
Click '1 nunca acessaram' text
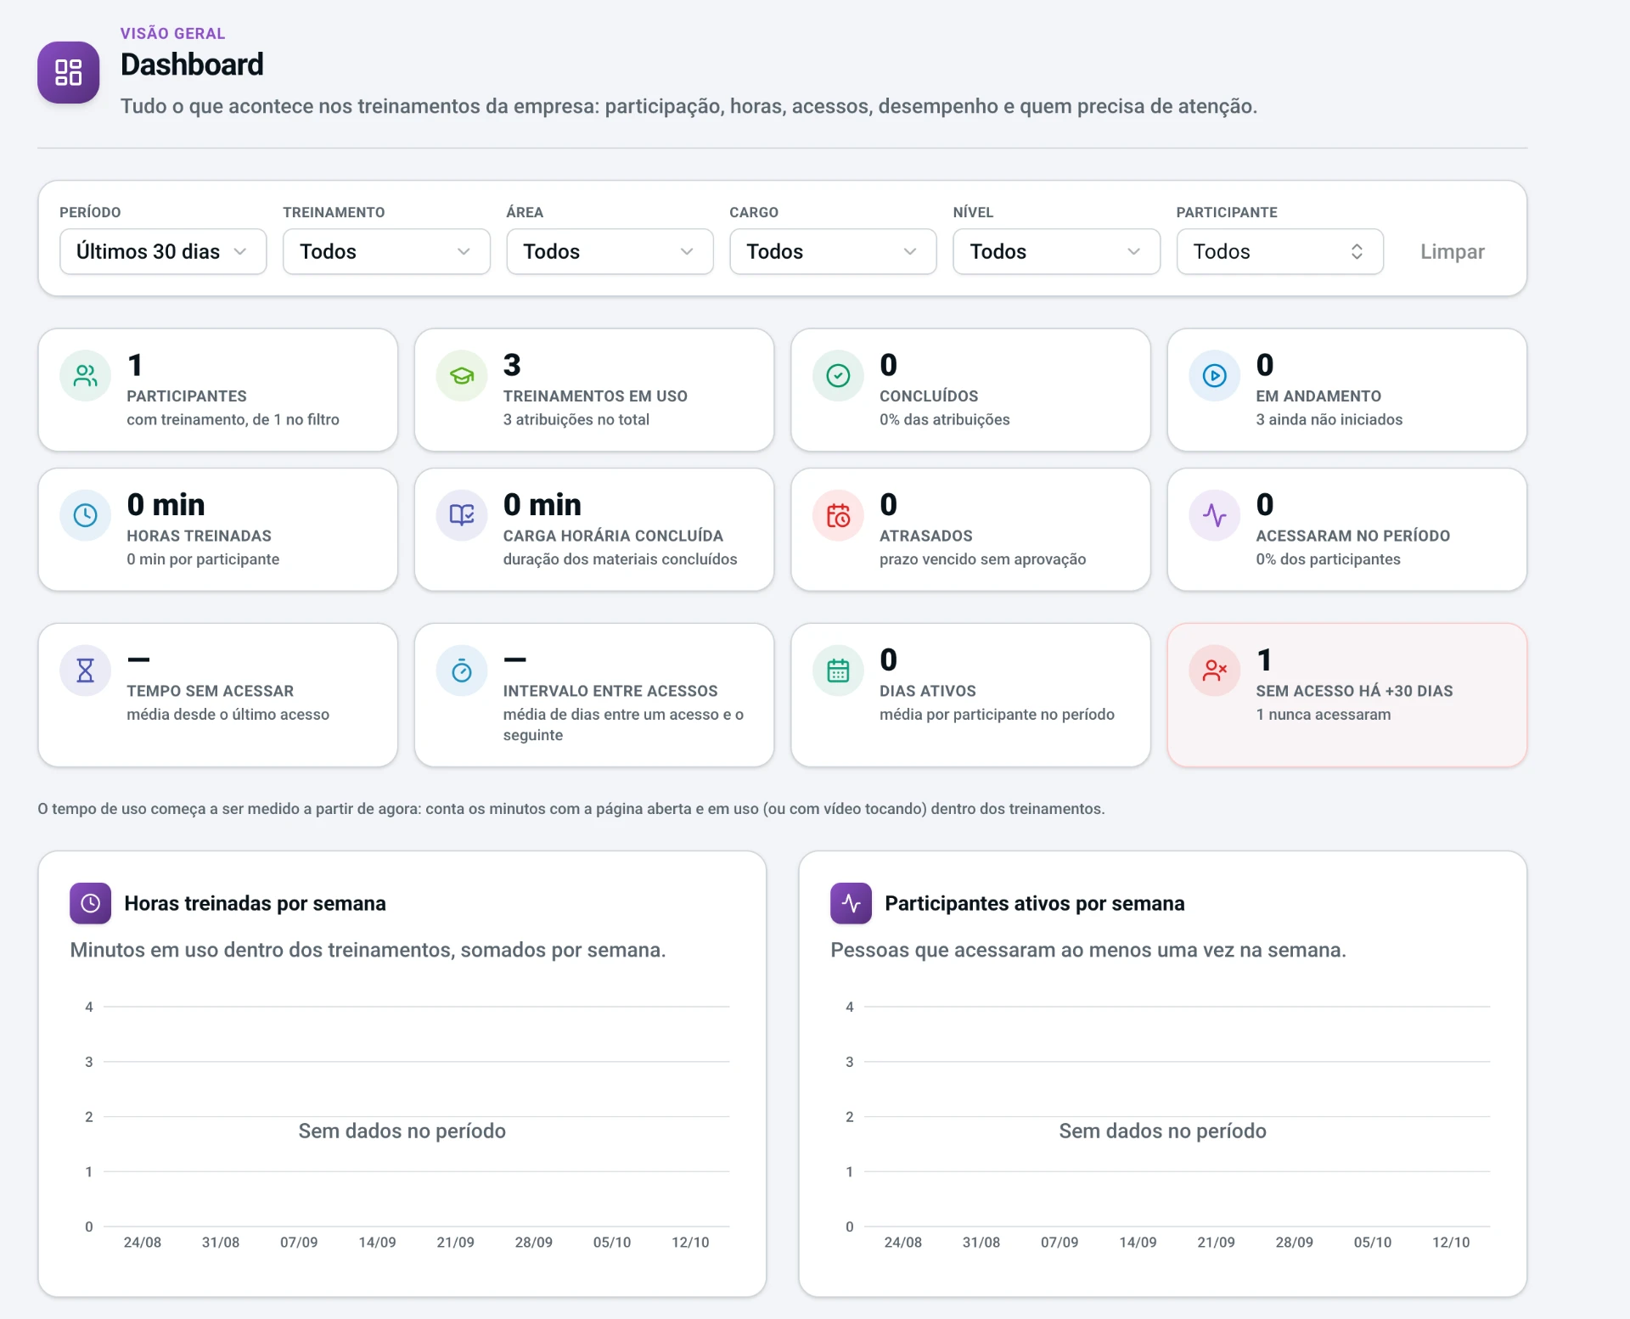(x=1323, y=715)
